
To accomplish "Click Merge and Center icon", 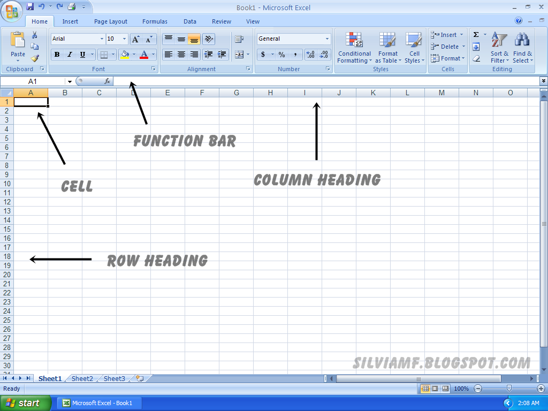I will pyautogui.click(x=239, y=55).
